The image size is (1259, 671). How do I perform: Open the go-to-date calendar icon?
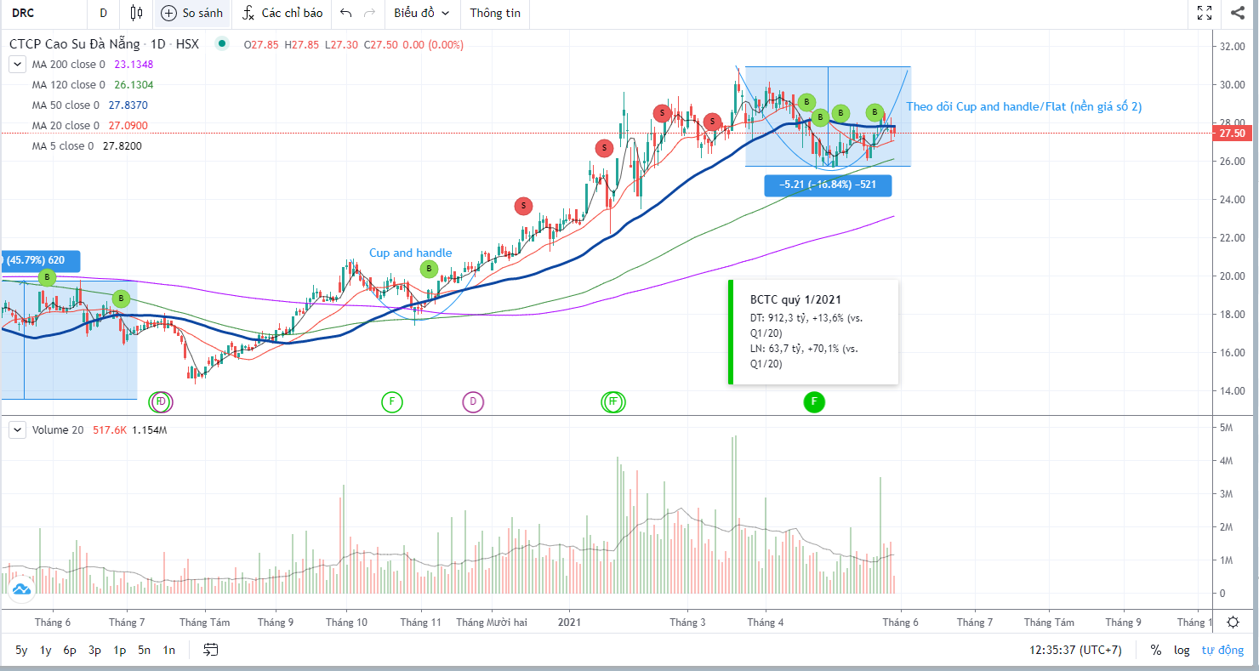[x=210, y=650]
